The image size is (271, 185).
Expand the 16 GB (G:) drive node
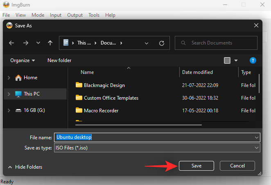(x=9, y=110)
